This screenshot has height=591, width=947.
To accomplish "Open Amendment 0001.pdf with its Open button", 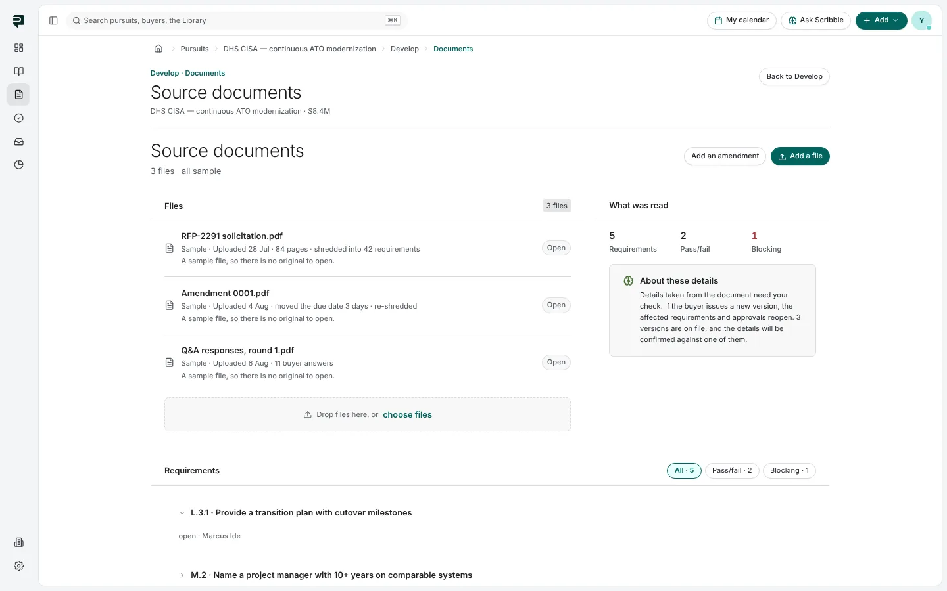I will [556, 305].
